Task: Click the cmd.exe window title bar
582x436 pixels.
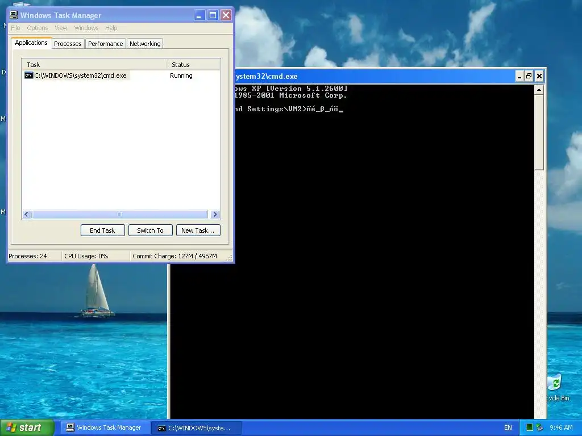Action: [x=375, y=77]
